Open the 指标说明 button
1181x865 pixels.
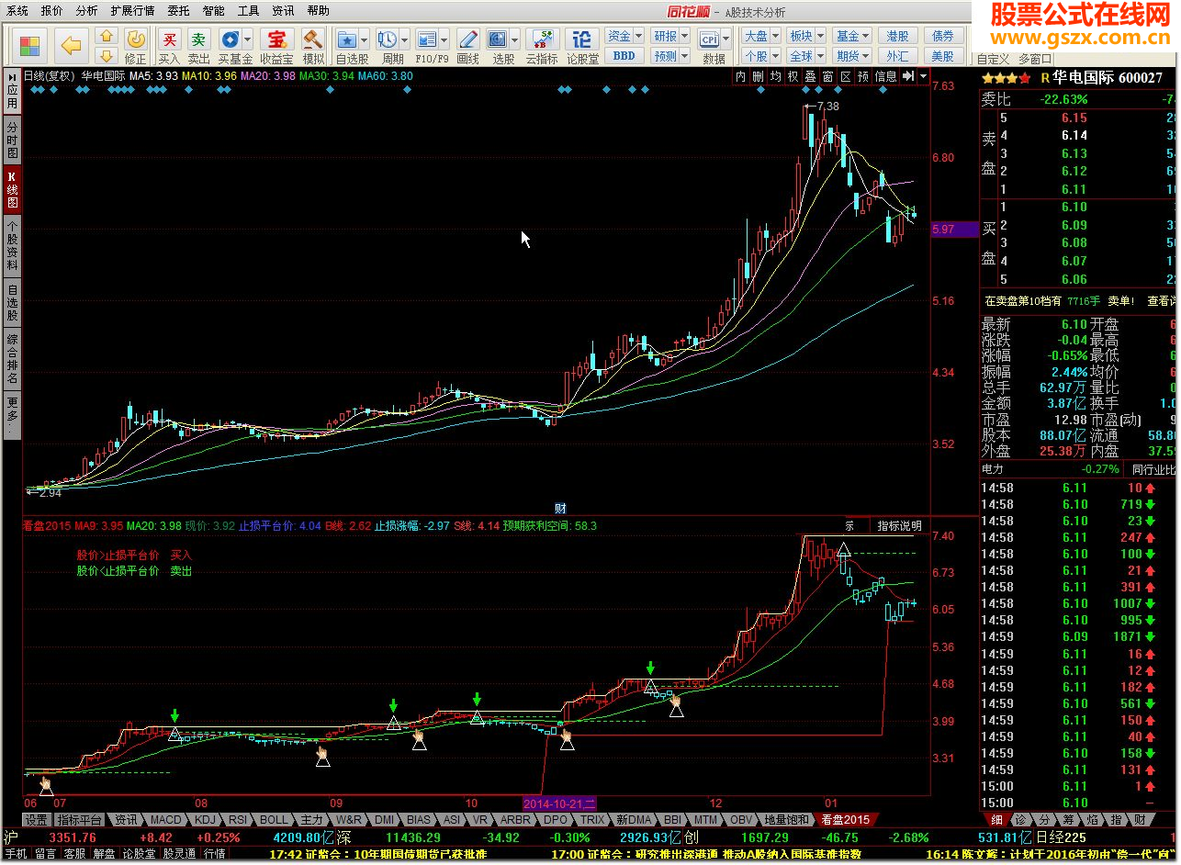pos(899,526)
